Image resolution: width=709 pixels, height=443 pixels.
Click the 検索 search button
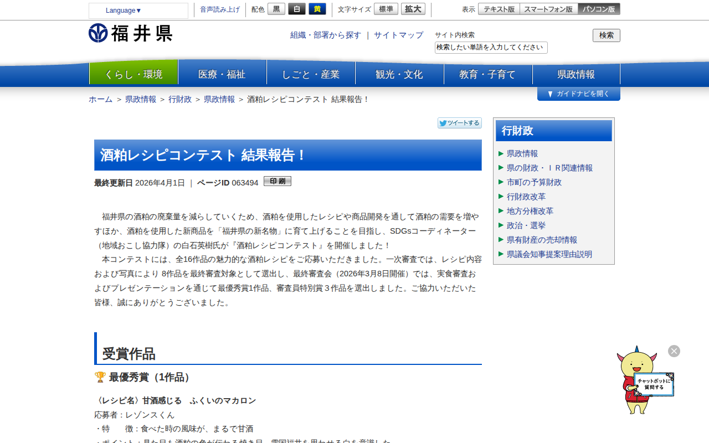(607, 35)
